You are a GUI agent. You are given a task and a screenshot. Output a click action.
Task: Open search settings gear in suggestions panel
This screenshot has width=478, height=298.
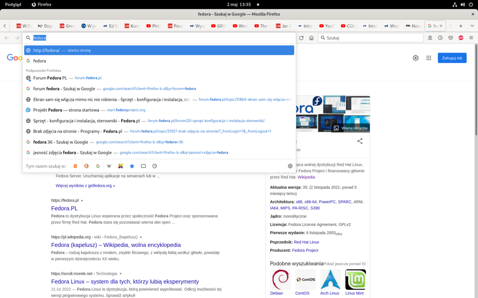tap(290, 166)
